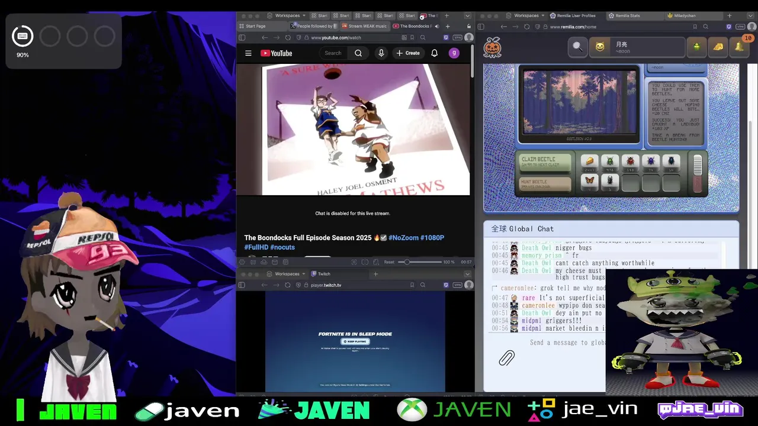This screenshot has height=426, width=758.
Task: Toggle the VPN badge in YouTube window
Action: [x=457, y=37]
